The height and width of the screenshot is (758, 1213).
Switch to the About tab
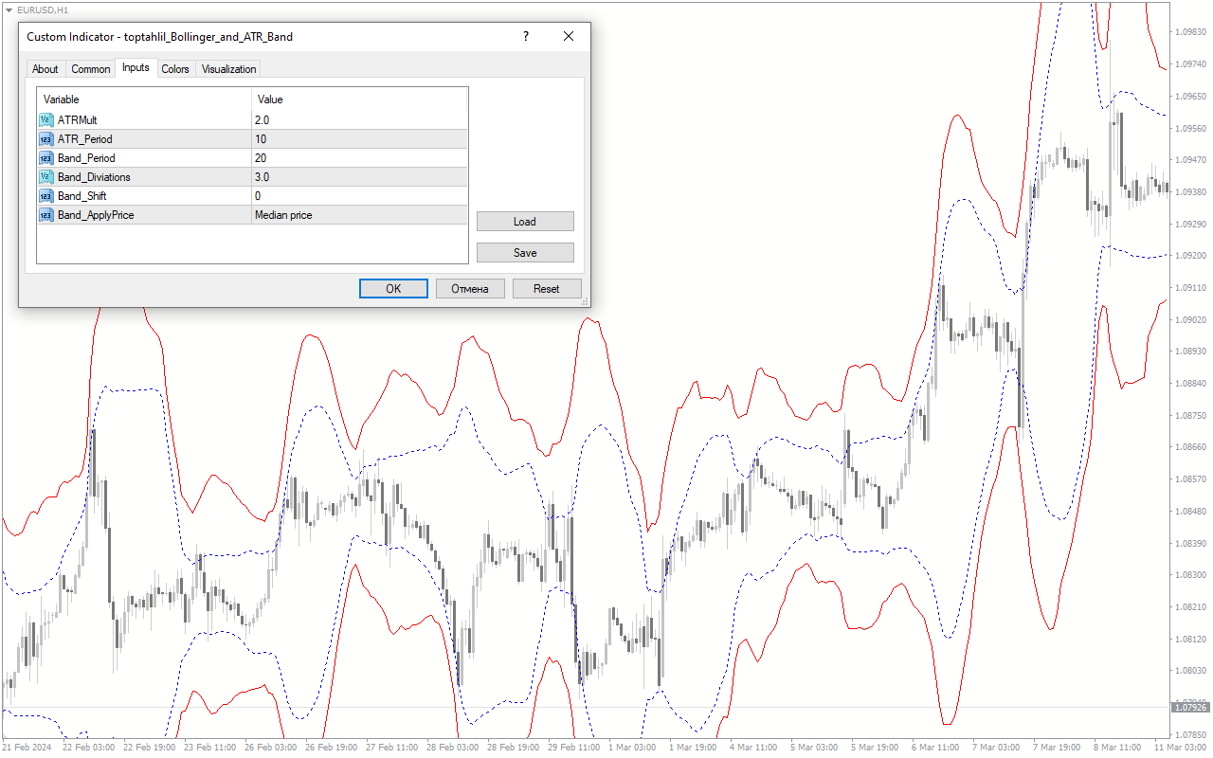coord(45,69)
